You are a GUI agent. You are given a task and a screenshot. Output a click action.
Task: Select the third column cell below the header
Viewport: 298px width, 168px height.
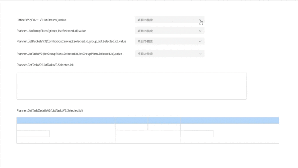coord(164,127)
